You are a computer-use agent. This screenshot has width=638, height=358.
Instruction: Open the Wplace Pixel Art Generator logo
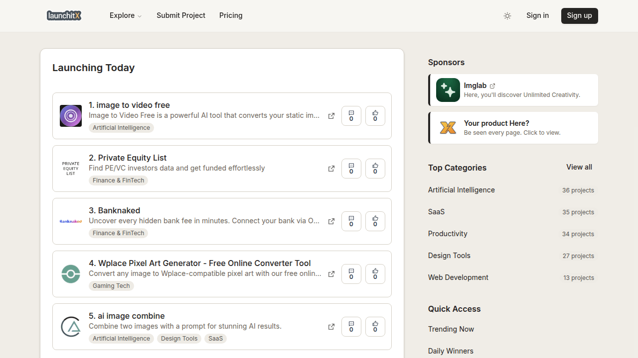(x=71, y=274)
